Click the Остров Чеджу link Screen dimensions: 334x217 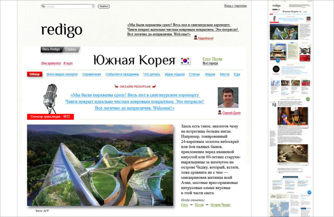click(x=220, y=205)
